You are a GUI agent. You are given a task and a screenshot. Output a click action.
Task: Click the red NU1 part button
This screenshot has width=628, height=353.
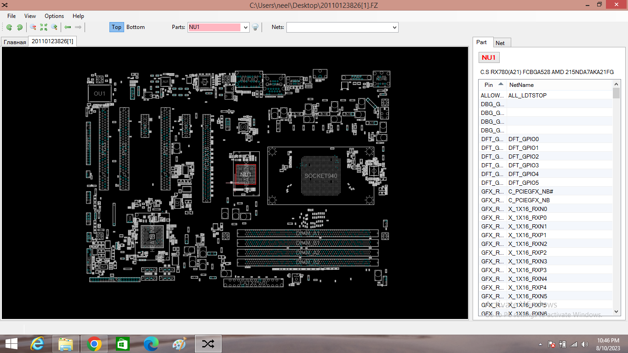click(489, 57)
